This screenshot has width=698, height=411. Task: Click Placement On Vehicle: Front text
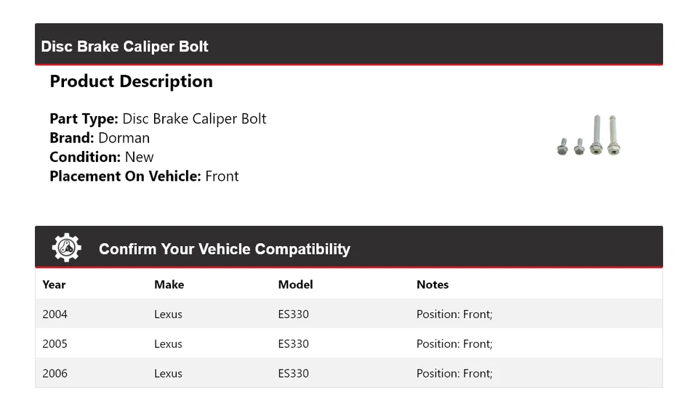[x=144, y=176]
